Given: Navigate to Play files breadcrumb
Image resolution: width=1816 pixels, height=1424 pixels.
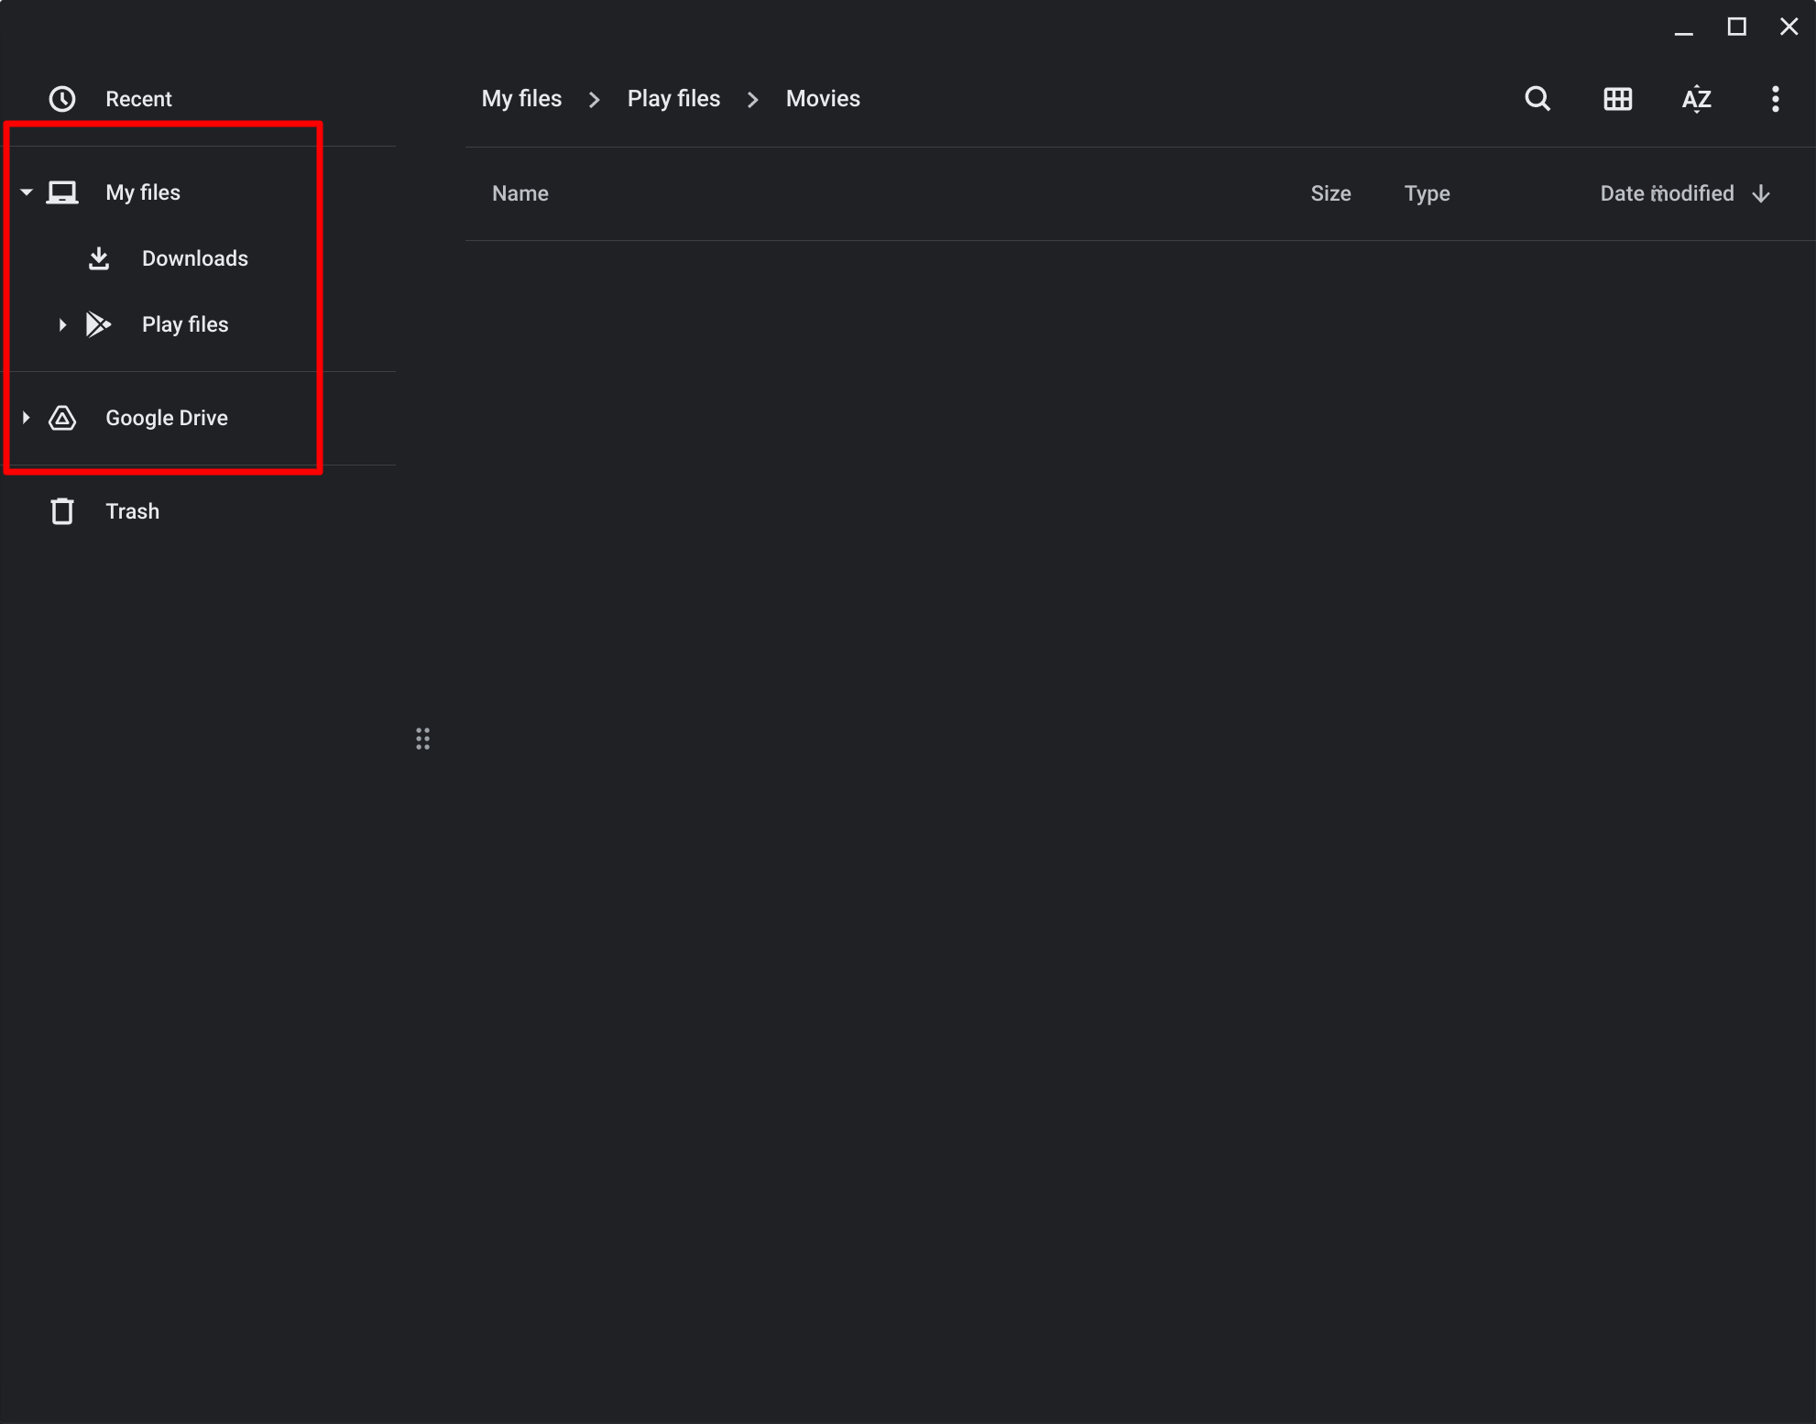Looking at the screenshot, I should click(673, 99).
